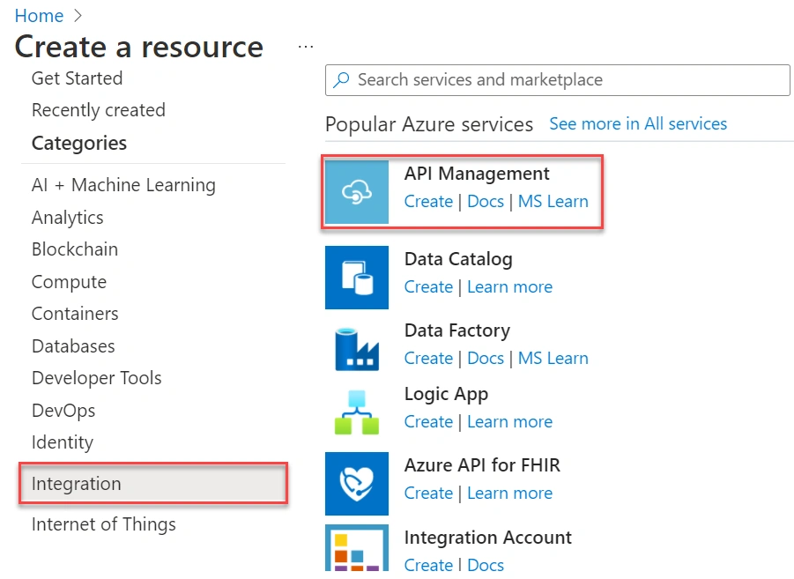This screenshot has width=794, height=579.
Task: Open Docs for API Management
Action: click(486, 202)
